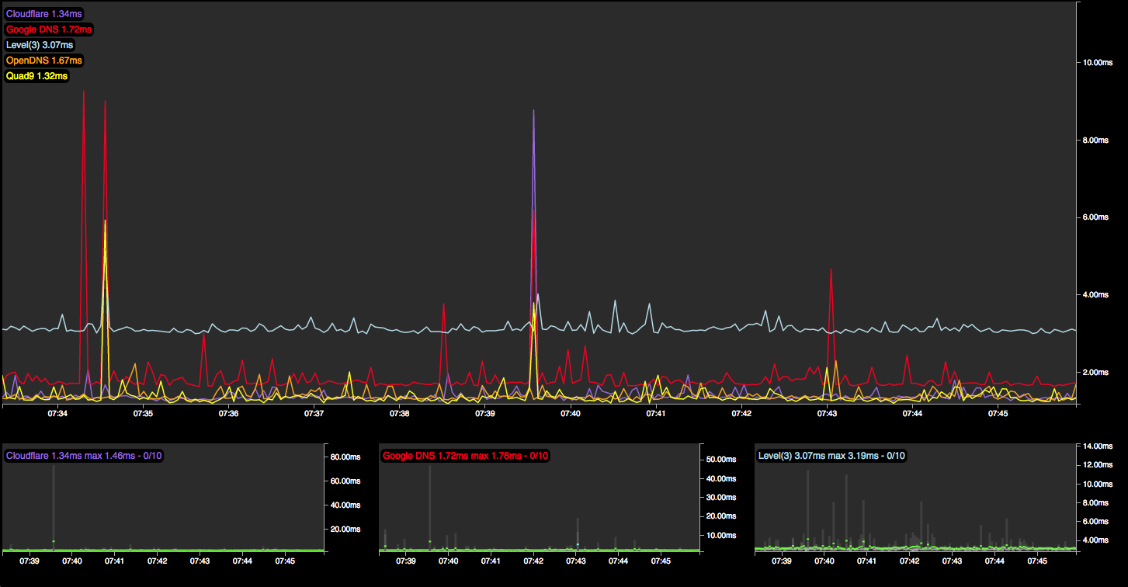Select 07:45 on the Google DNS panel timeline
1128x587 pixels.
coord(661,561)
